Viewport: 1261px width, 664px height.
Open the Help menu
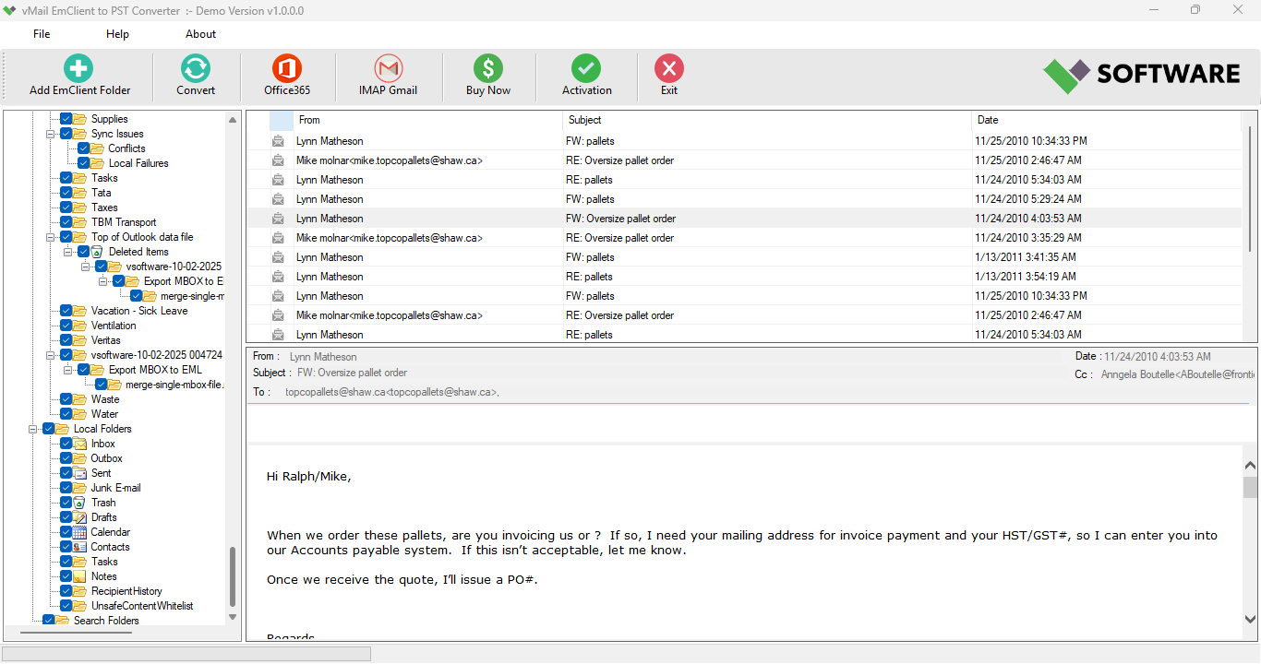tap(117, 34)
